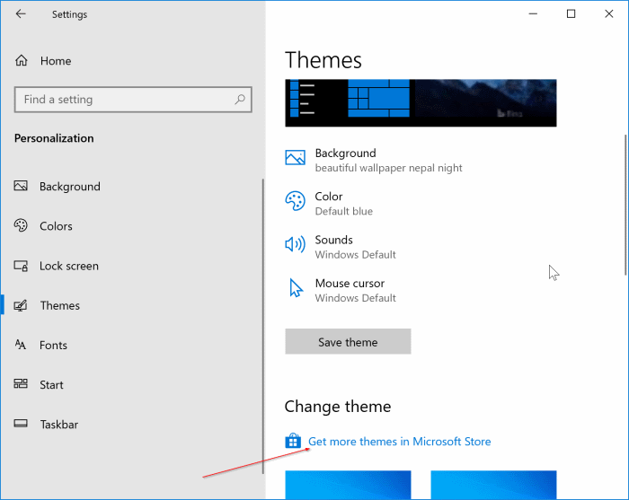Open Background 'beautiful wallpaper nepal night' setting
The height and width of the screenshot is (500, 629).
[x=374, y=160]
